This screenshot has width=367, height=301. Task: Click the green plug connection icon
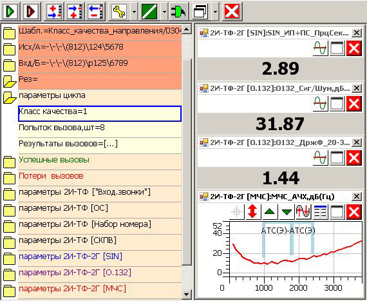click(178, 11)
